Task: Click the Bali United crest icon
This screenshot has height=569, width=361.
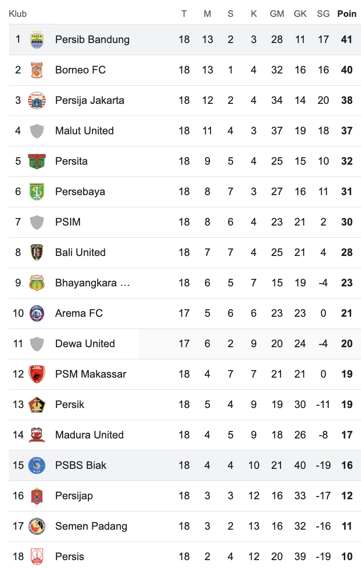Action: click(x=37, y=252)
